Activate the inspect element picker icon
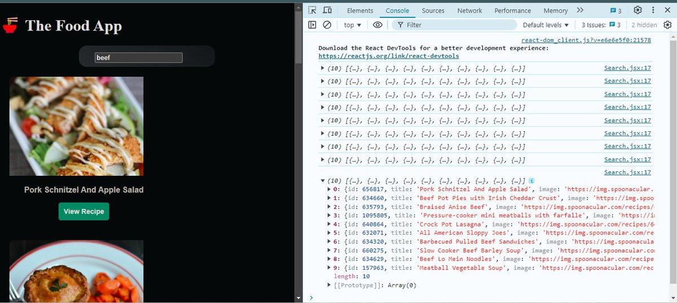This screenshot has height=303, width=677. click(x=313, y=10)
